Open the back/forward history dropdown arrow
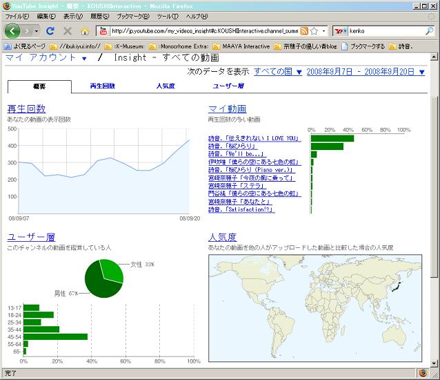440x380 pixels. pyautogui.click(x=36, y=31)
